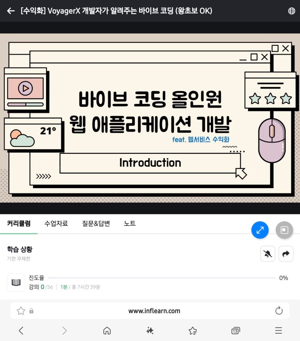Screen dimensions: 300x341
Task: Click the share arrow button
Action: click(286, 254)
